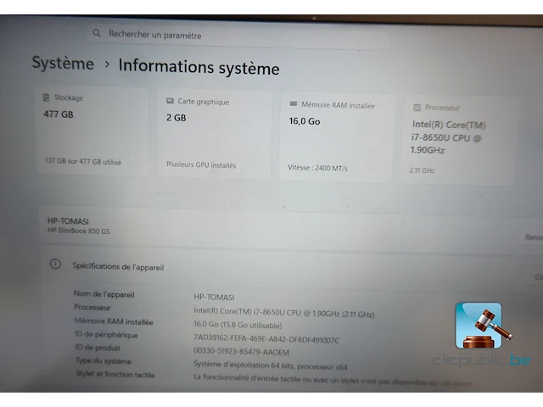Image resolution: width=543 pixels, height=407 pixels.
Task: Select the processor value in specifications list
Action: tap(284, 312)
